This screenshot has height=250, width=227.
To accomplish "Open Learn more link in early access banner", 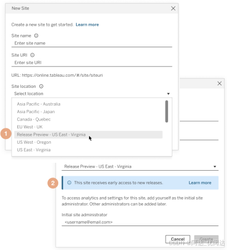I will click(x=200, y=182).
